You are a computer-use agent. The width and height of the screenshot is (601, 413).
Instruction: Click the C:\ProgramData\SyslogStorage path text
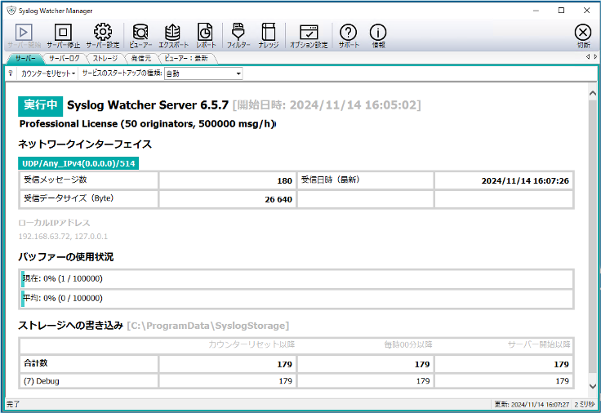(208, 326)
